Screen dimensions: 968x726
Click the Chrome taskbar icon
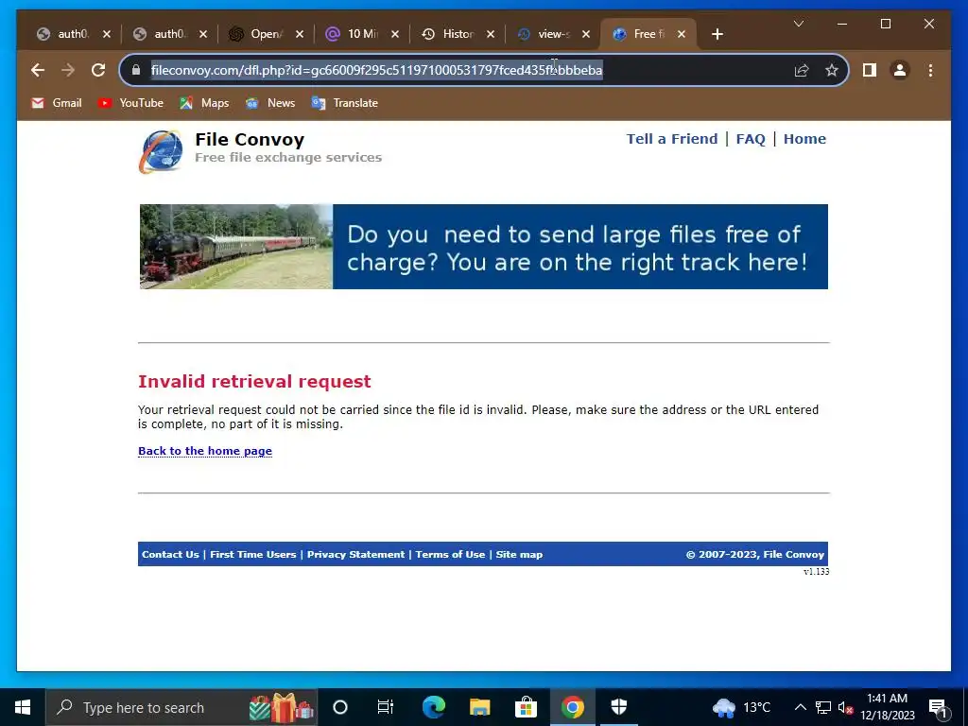(x=572, y=707)
